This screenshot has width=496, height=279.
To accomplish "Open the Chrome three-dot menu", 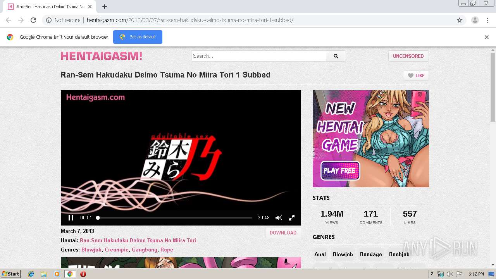I will [x=487, y=20].
